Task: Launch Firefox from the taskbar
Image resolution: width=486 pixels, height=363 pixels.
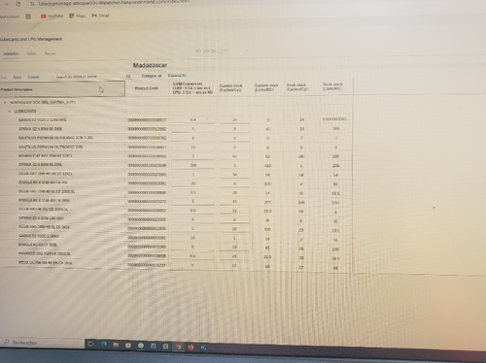Action: coord(191,347)
